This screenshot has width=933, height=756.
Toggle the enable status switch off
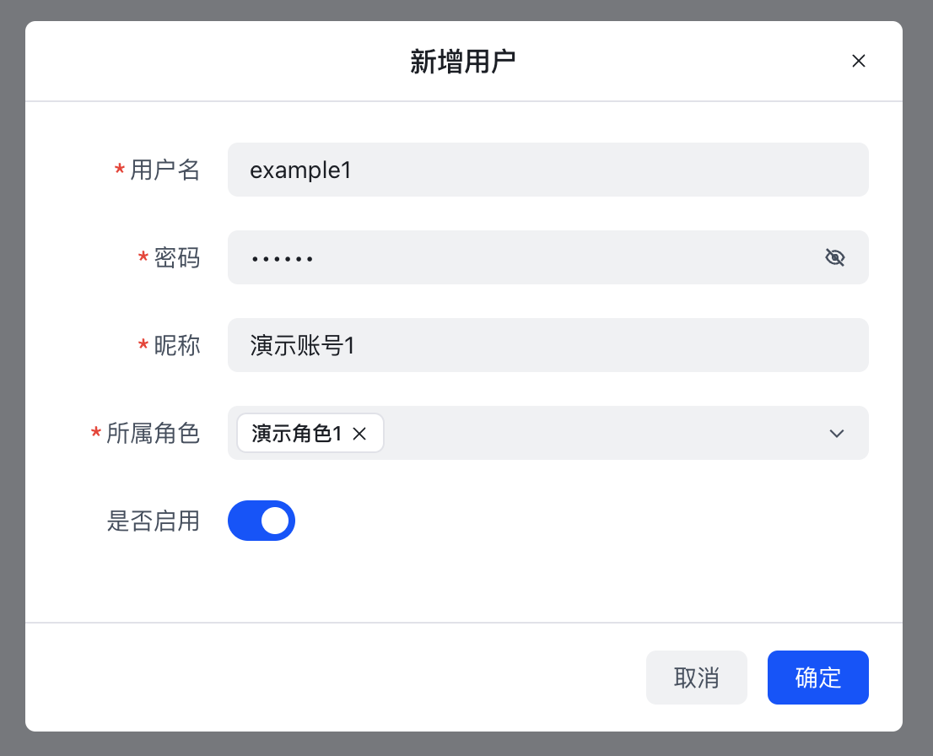262,521
